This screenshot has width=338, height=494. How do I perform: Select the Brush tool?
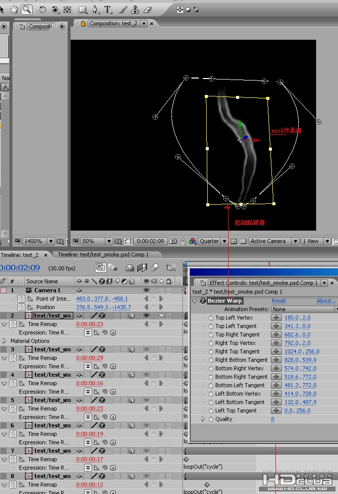click(123, 10)
